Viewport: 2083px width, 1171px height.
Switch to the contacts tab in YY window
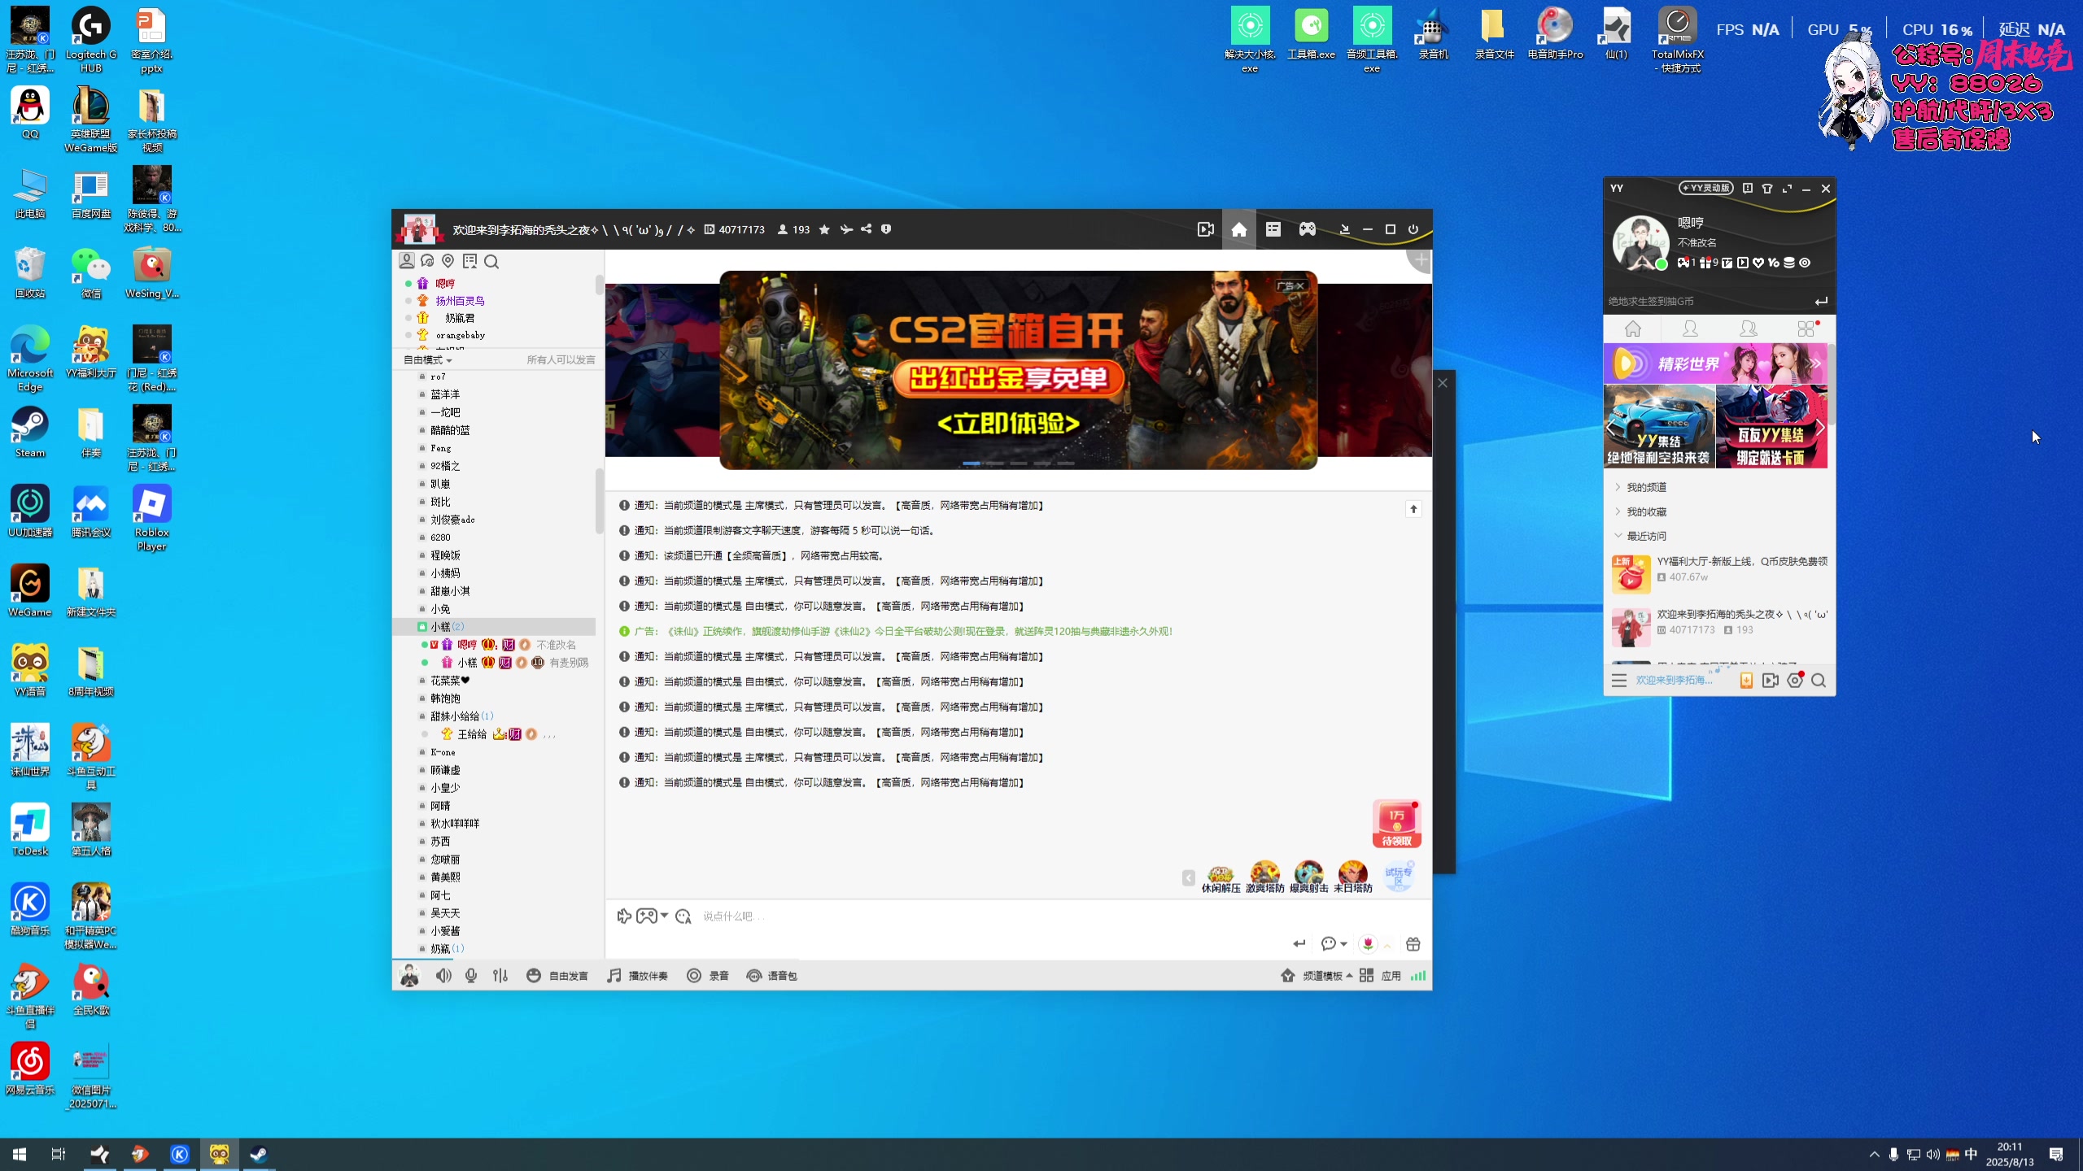pyautogui.click(x=1690, y=329)
